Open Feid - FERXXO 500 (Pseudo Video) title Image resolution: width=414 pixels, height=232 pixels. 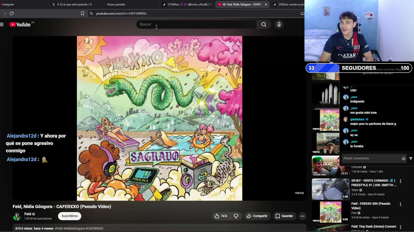point(371,206)
